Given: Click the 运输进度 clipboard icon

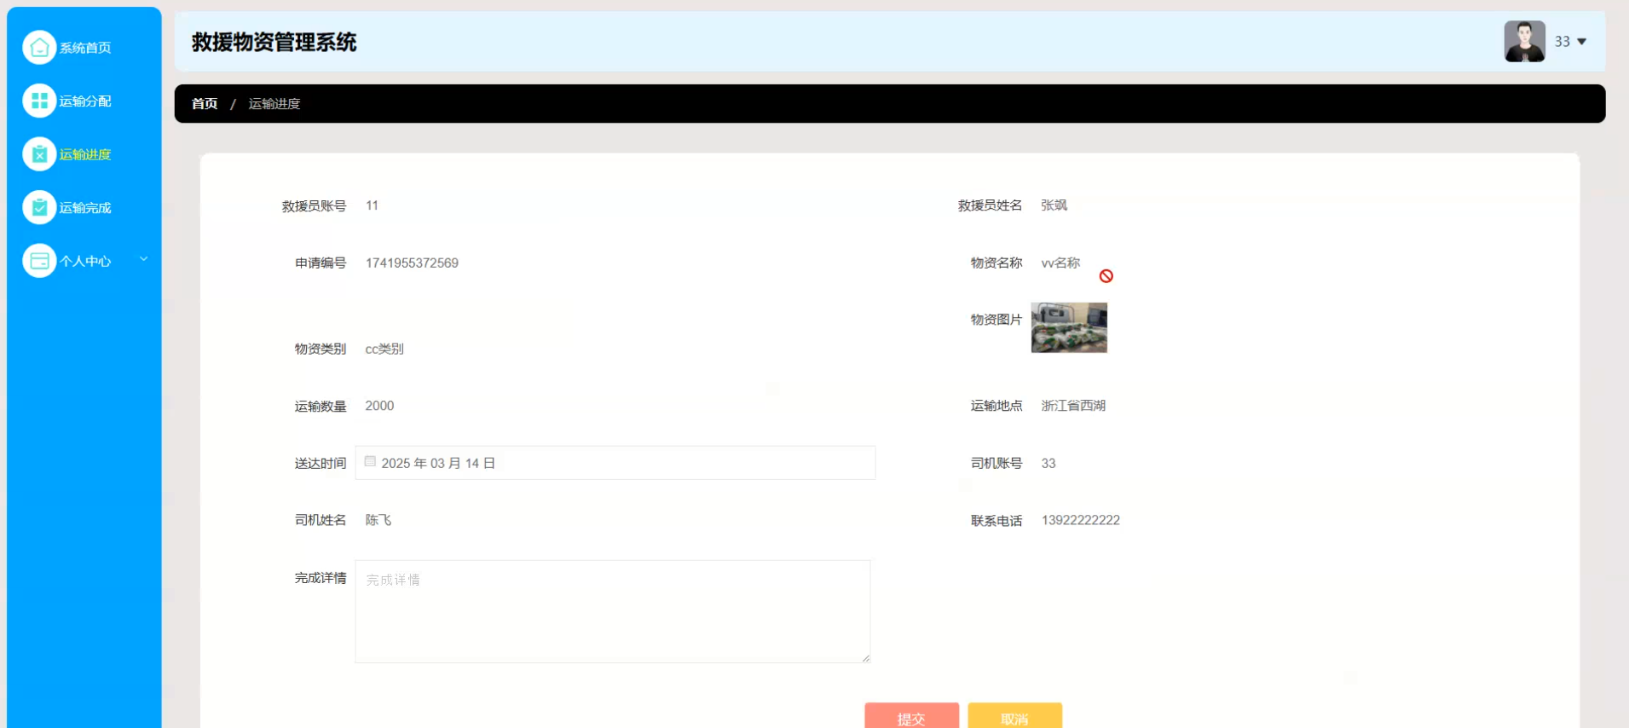Looking at the screenshot, I should (39, 154).
